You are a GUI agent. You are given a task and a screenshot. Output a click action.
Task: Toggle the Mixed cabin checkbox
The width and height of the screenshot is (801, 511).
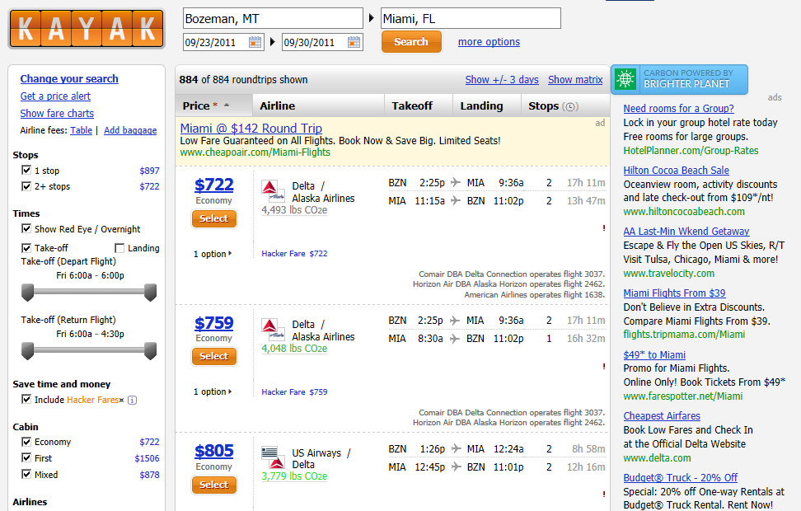pyautogui.click(x=26, y=474)
